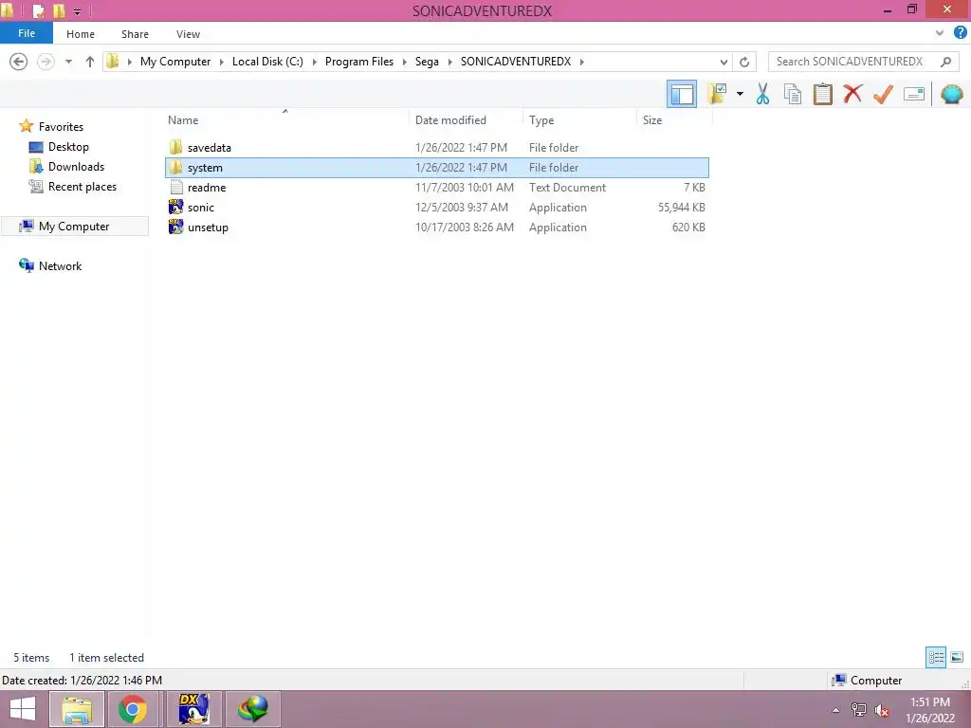Select the readme text document
The height and width of the screenshot is (728, 971).
tap(436, 188)
